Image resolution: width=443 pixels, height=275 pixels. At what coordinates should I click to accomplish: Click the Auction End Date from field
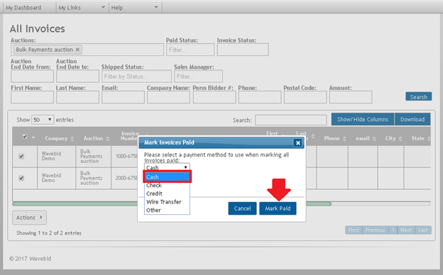pyautogui.click(x=32, y=76)
